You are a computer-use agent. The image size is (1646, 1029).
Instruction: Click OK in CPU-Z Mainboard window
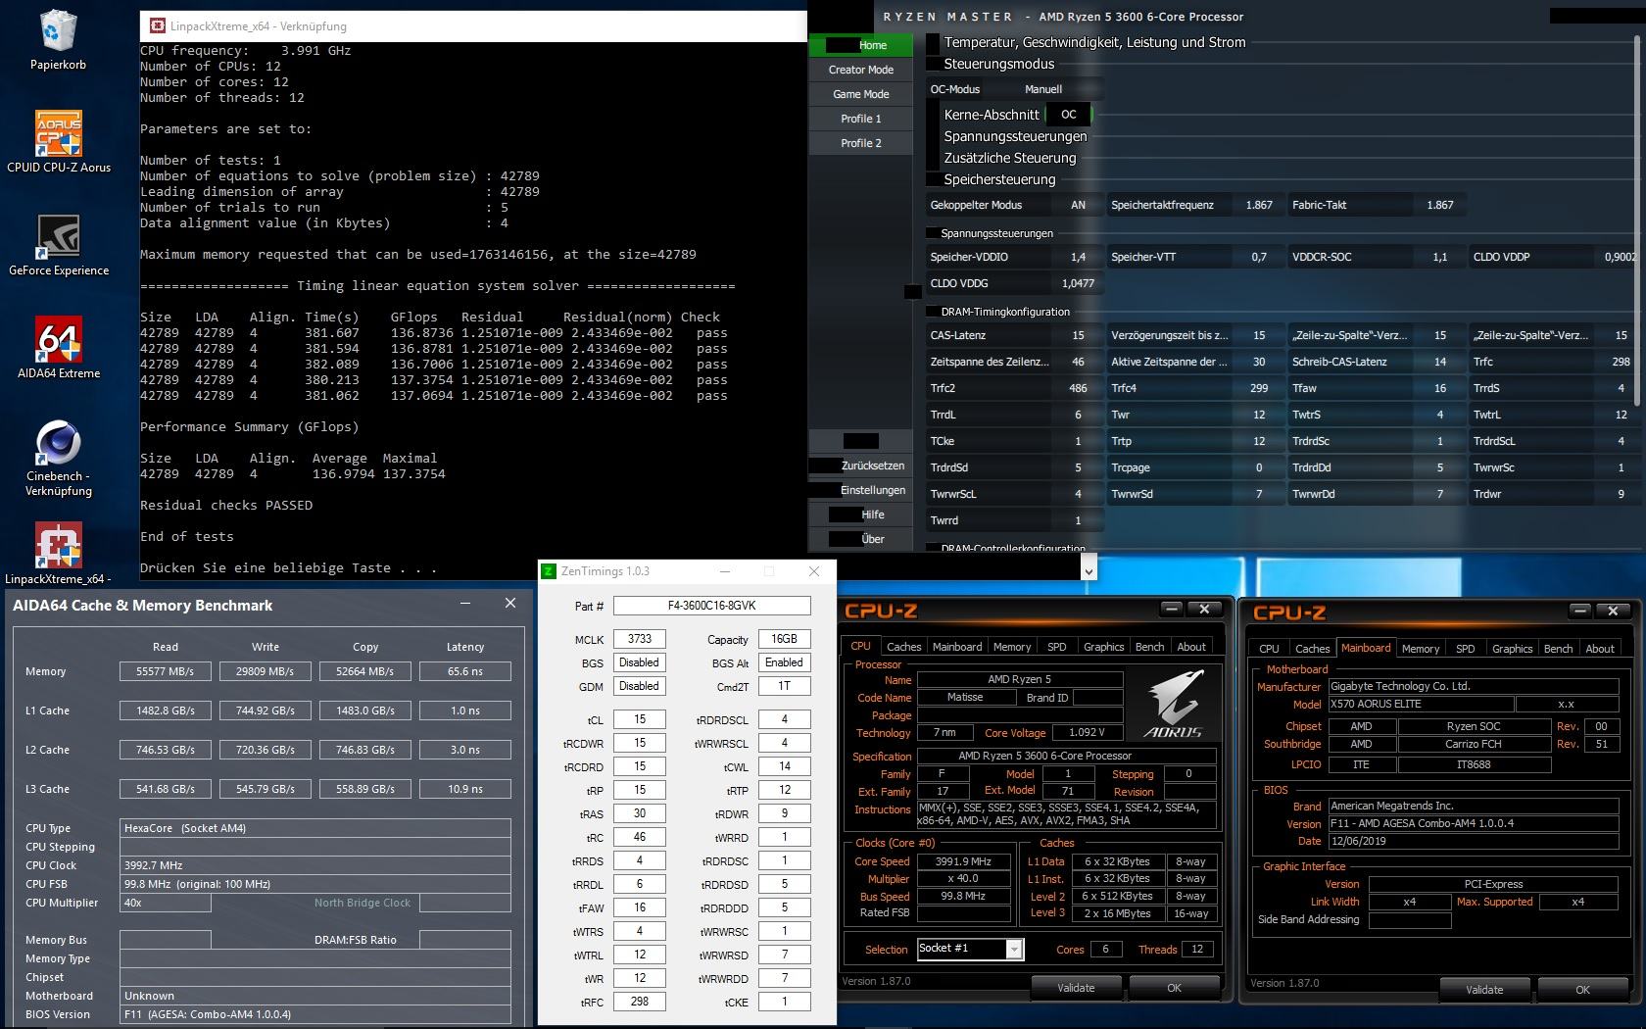click(1582, 990)
